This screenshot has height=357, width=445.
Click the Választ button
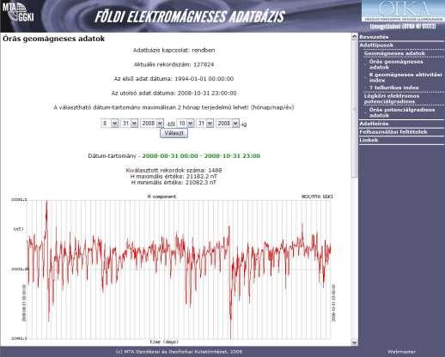[x=174, y=133]
